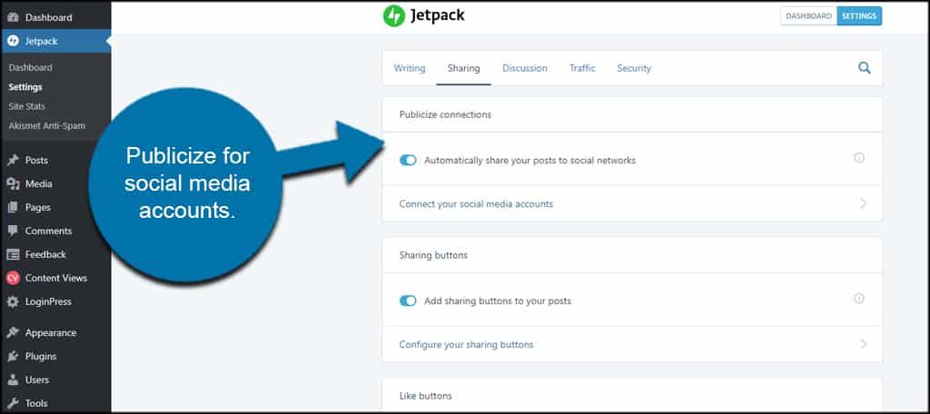Click the Media icon in sidebar
This screenshot has height=414, width=930.
tap(13, 184)
